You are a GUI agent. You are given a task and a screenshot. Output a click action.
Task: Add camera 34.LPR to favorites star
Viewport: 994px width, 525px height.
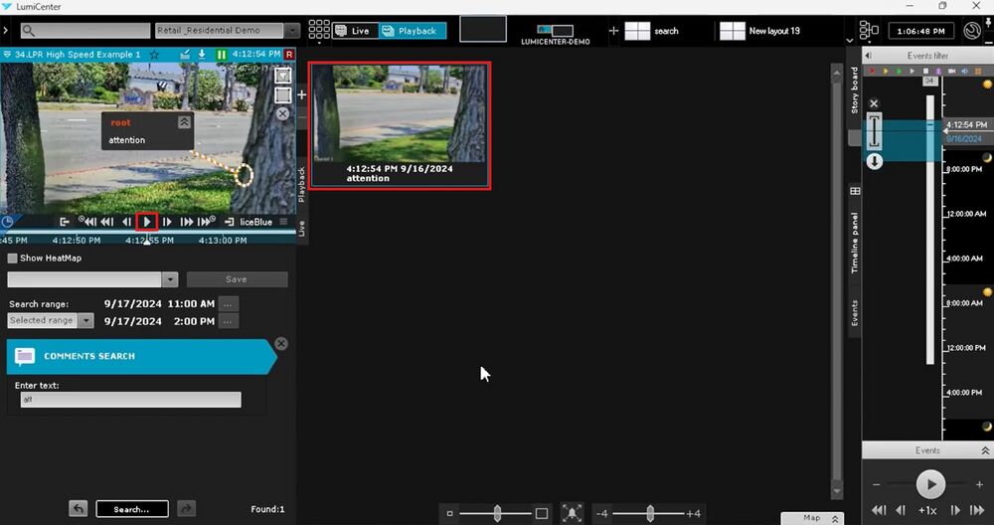[x=152, y=54]
